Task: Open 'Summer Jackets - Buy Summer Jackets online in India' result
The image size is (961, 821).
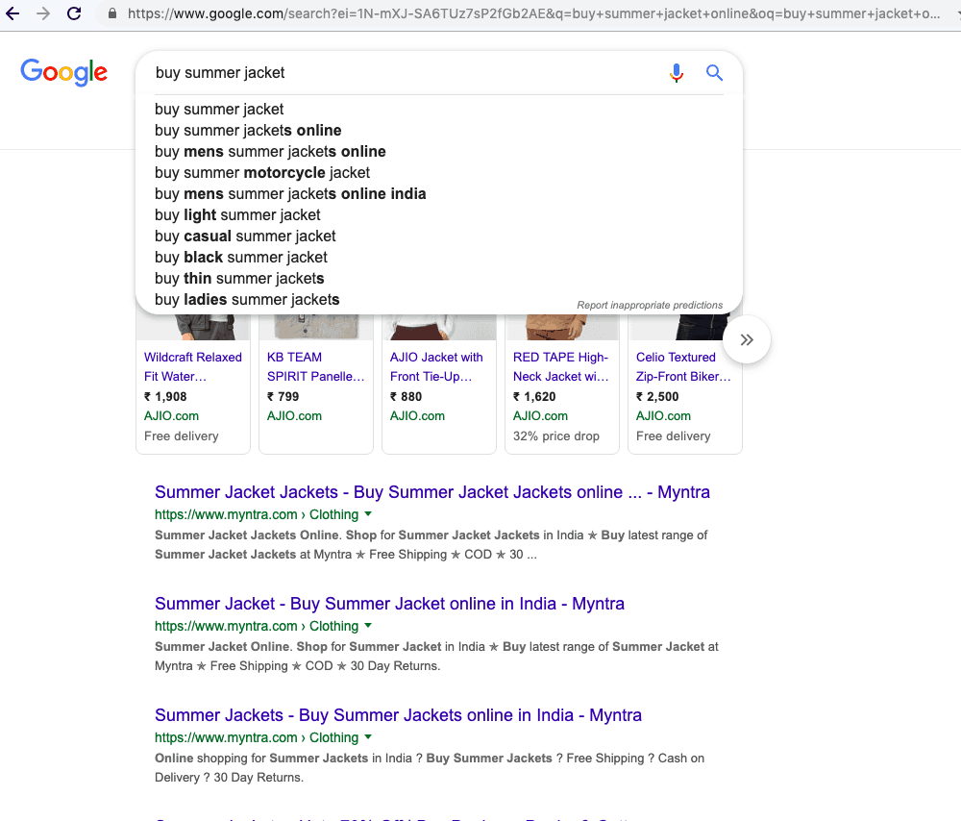Action: pos(398,715)
